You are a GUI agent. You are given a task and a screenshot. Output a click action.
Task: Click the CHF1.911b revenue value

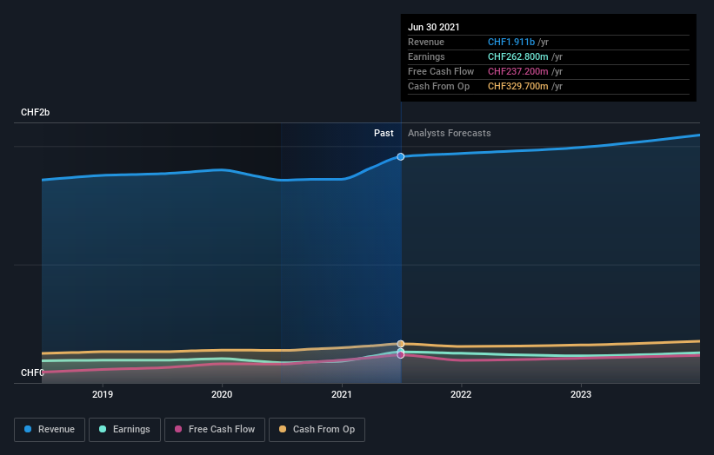510,42
